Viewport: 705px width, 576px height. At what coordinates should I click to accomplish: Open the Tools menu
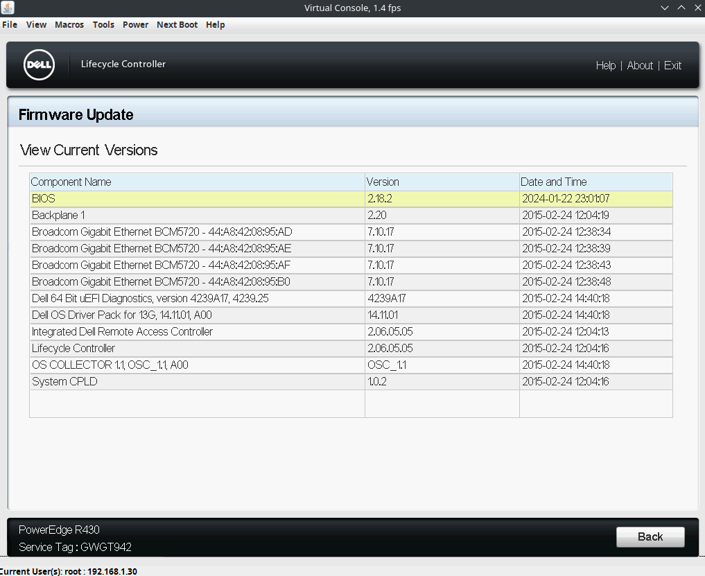(103, 24)
